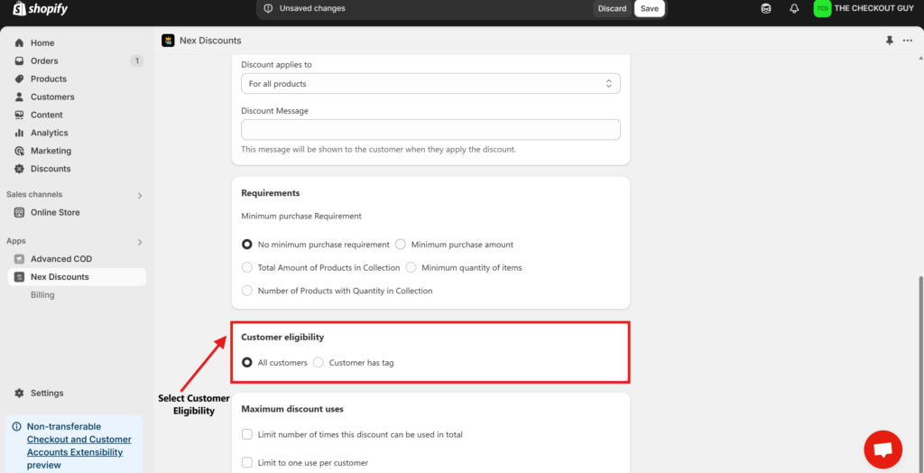Open the notifications bell icon
Image resolution: width=924 pixels, height=473 pixels.
click(x=794, y=8)
